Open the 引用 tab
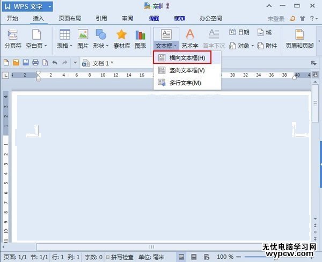The width and height of the screenshot is (322, 262). (101, 18)
